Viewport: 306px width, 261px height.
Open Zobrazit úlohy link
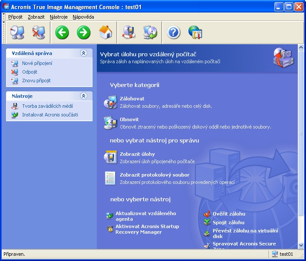tap(137, 154)
